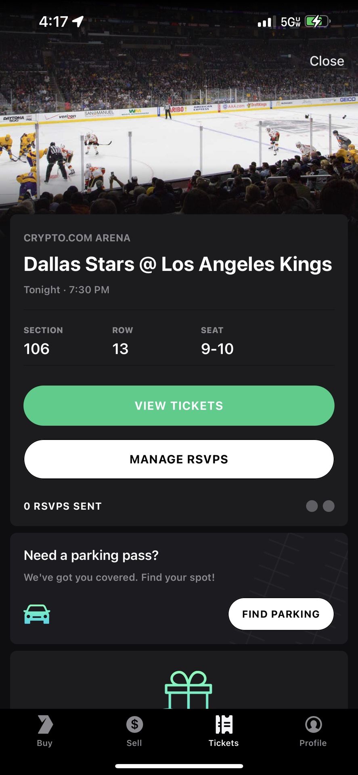Tap the Sell dollar-sign icon
Viewport: 358px width, 775px height.
(x=134, y=725)
